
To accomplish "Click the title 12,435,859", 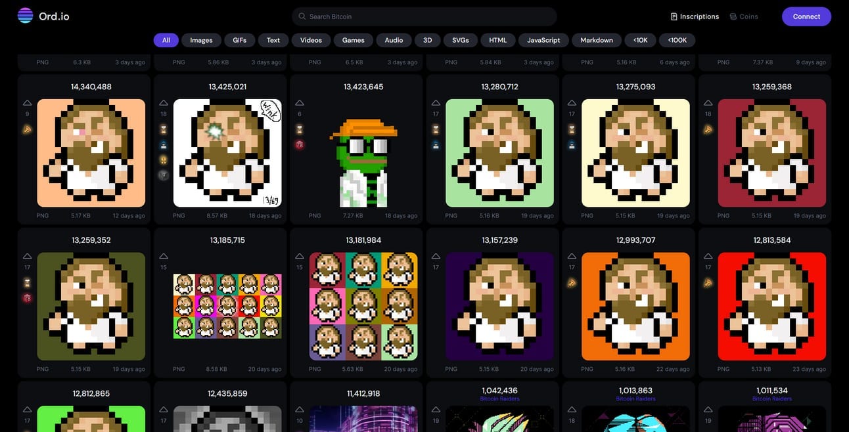I will [x=227, y=394].
